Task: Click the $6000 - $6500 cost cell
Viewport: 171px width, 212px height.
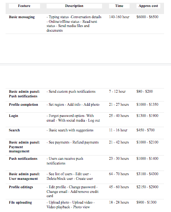Action: click(x=147, y=17)
